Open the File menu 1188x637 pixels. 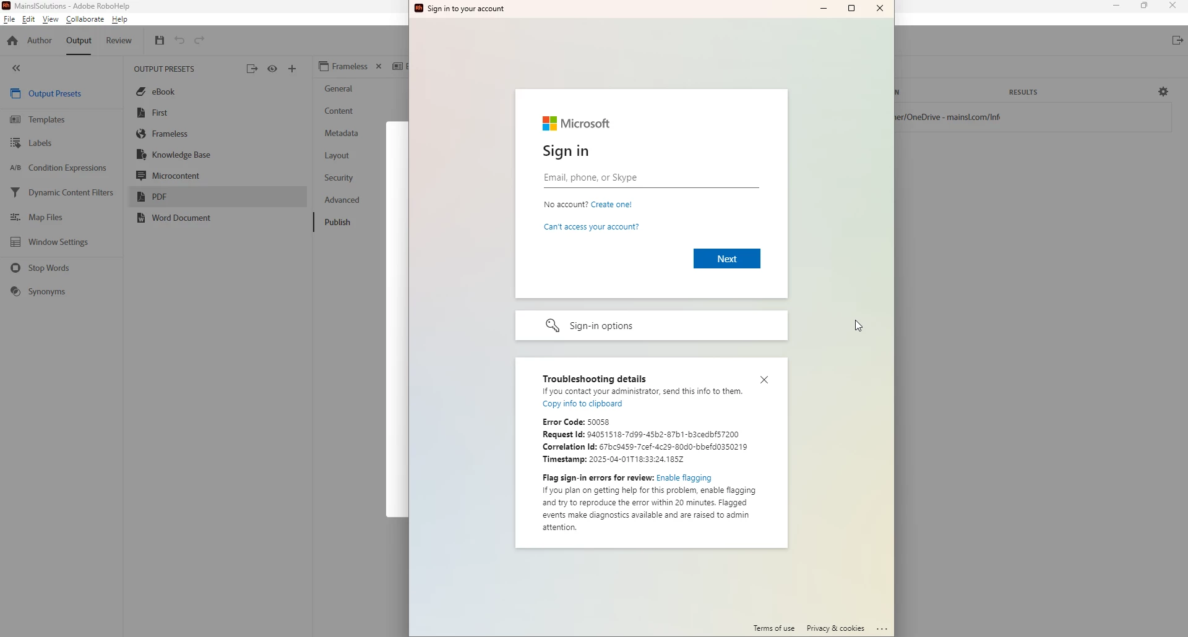pyautogui.click(x=9, y=20)
